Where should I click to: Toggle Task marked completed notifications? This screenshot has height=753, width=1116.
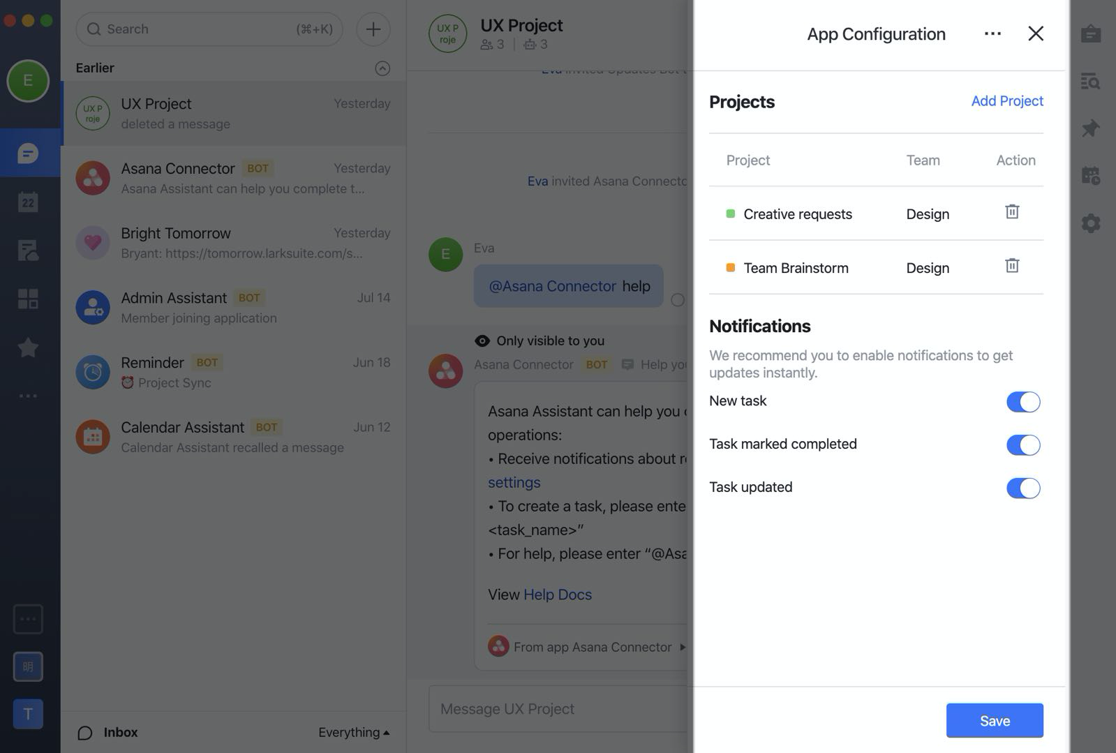coord(1022,445)
